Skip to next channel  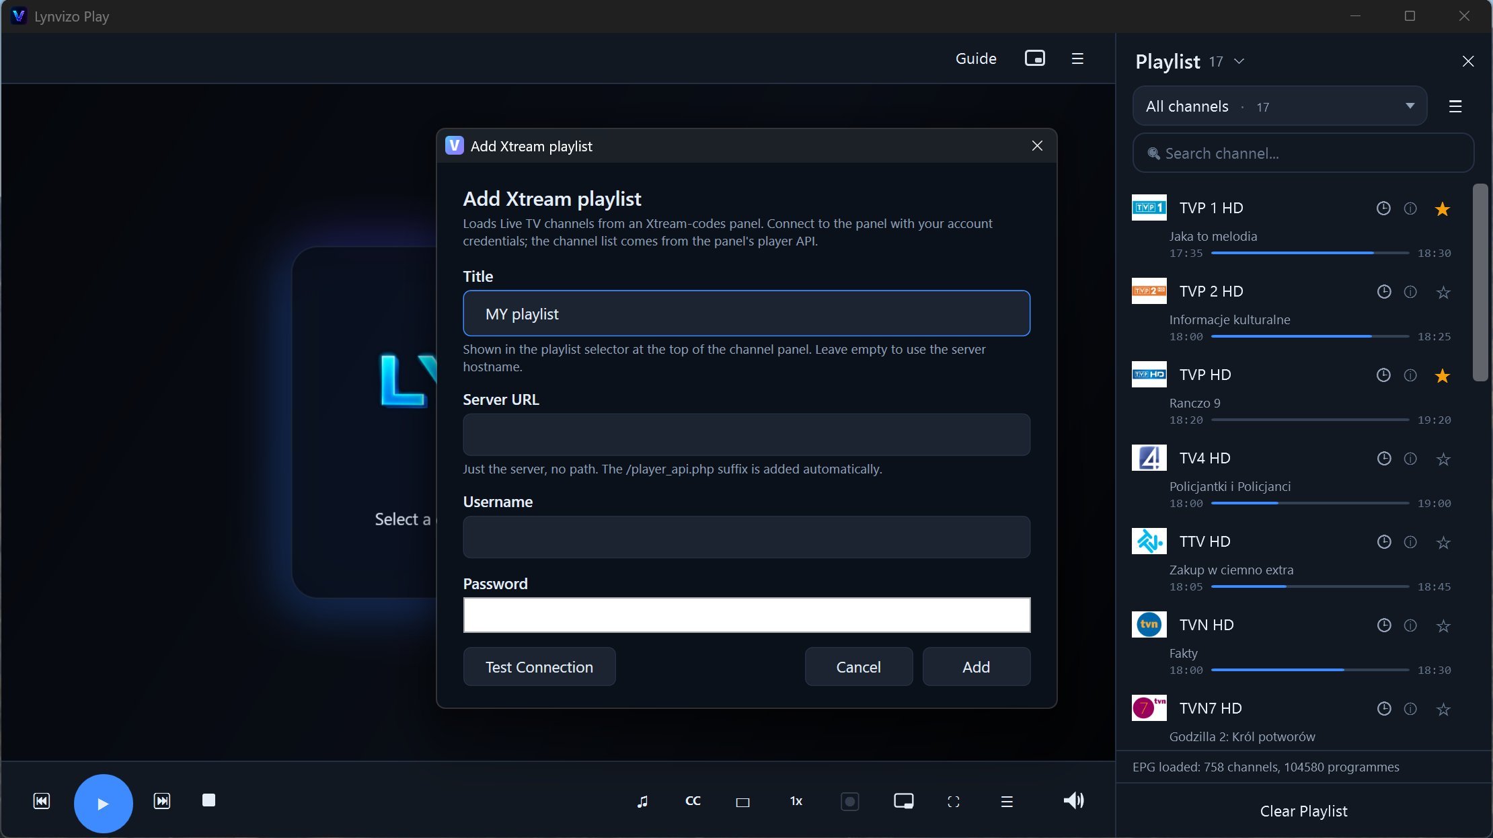pyautogui.click(x=162, y=801)
